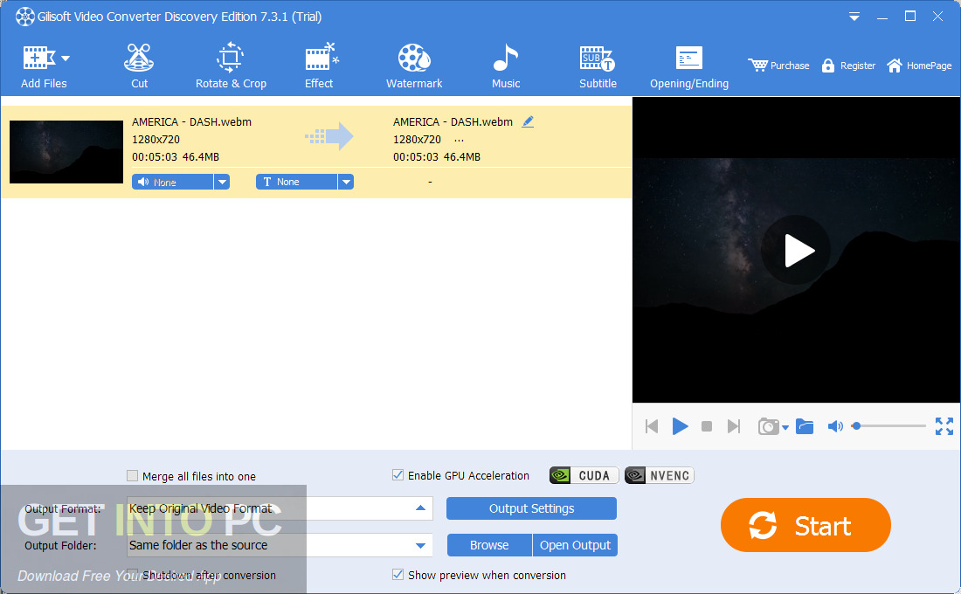This screenshot has width=961, height=594.
Task: Expand the Add Files dropdown arrow
Action: point(66,59)
